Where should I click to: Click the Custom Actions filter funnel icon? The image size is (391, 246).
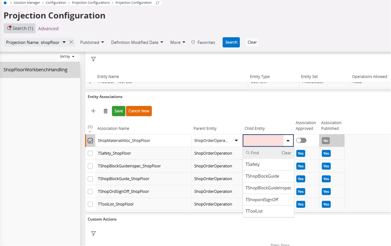(x=93, y=233)
